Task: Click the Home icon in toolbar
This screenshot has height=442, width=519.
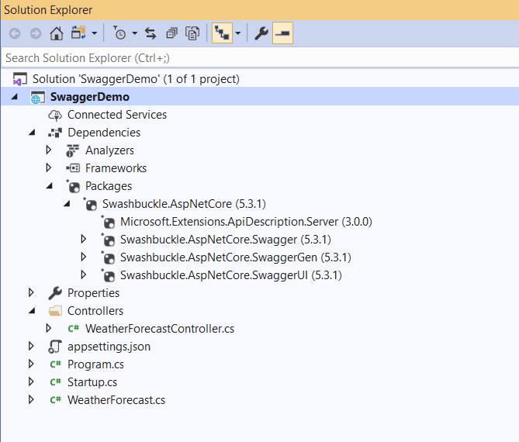Action: coord(57,33)
